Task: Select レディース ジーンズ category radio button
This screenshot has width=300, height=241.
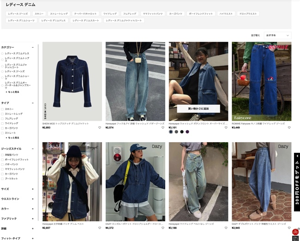Action: point(2,72)
